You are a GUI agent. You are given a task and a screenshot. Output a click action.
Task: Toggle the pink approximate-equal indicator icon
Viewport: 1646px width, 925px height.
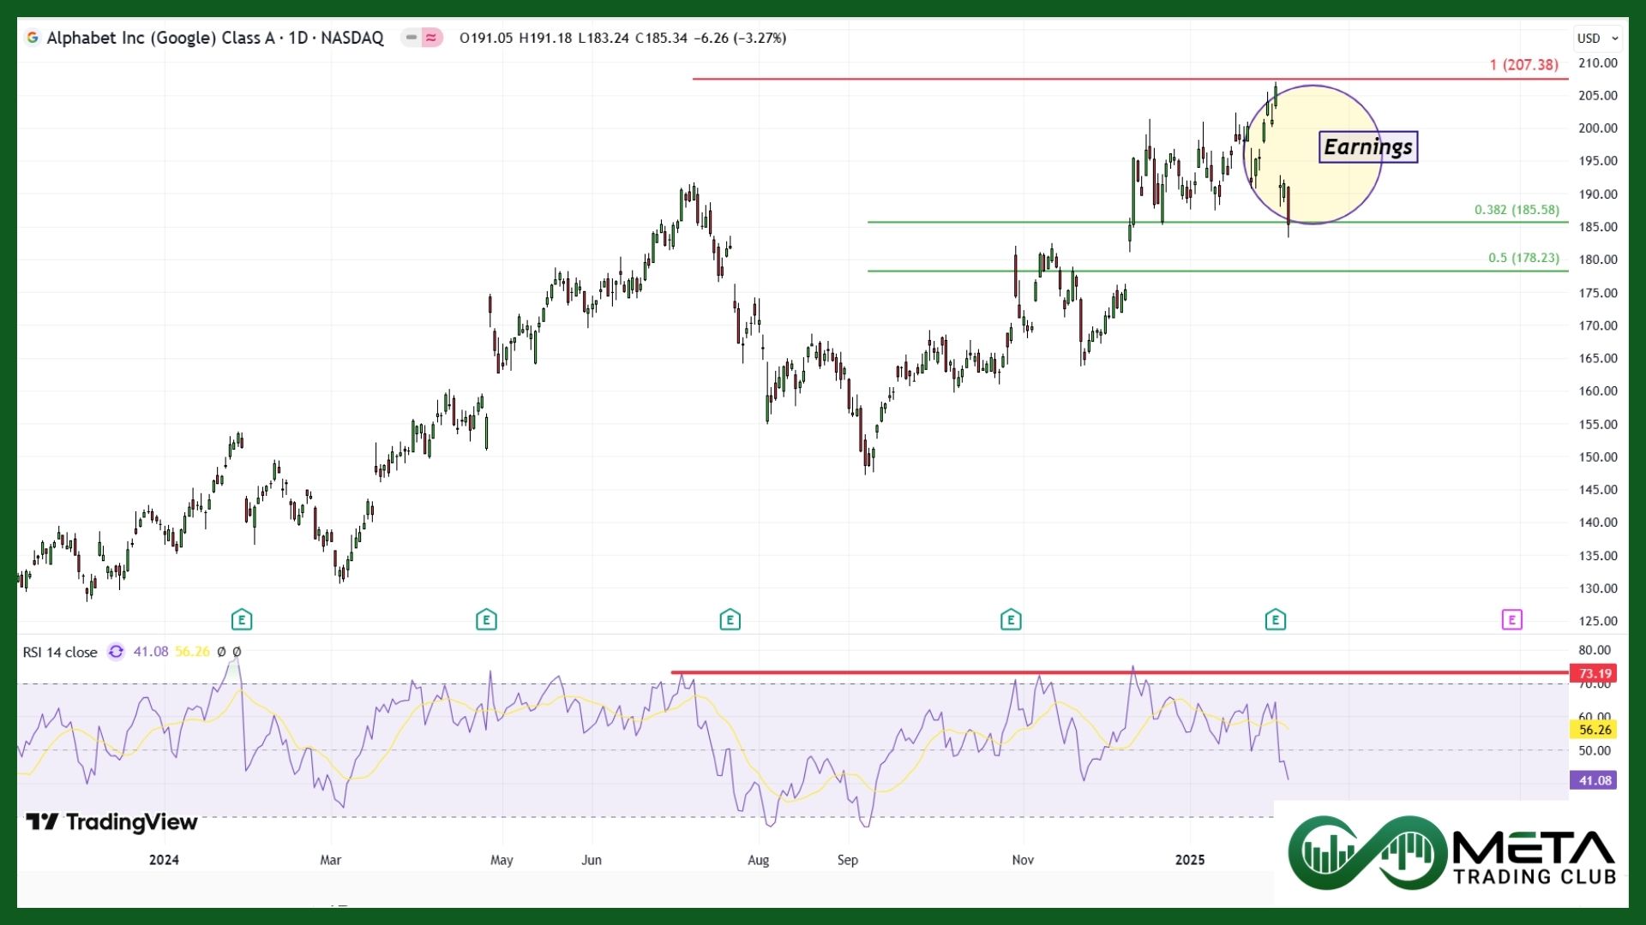tap(431, 38)
